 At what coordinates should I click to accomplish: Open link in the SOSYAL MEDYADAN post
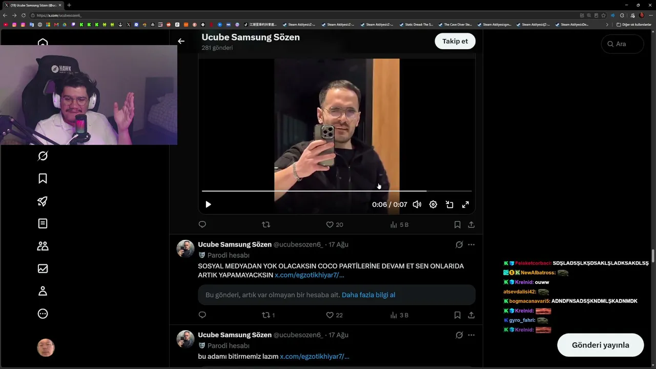click(310, 275)
